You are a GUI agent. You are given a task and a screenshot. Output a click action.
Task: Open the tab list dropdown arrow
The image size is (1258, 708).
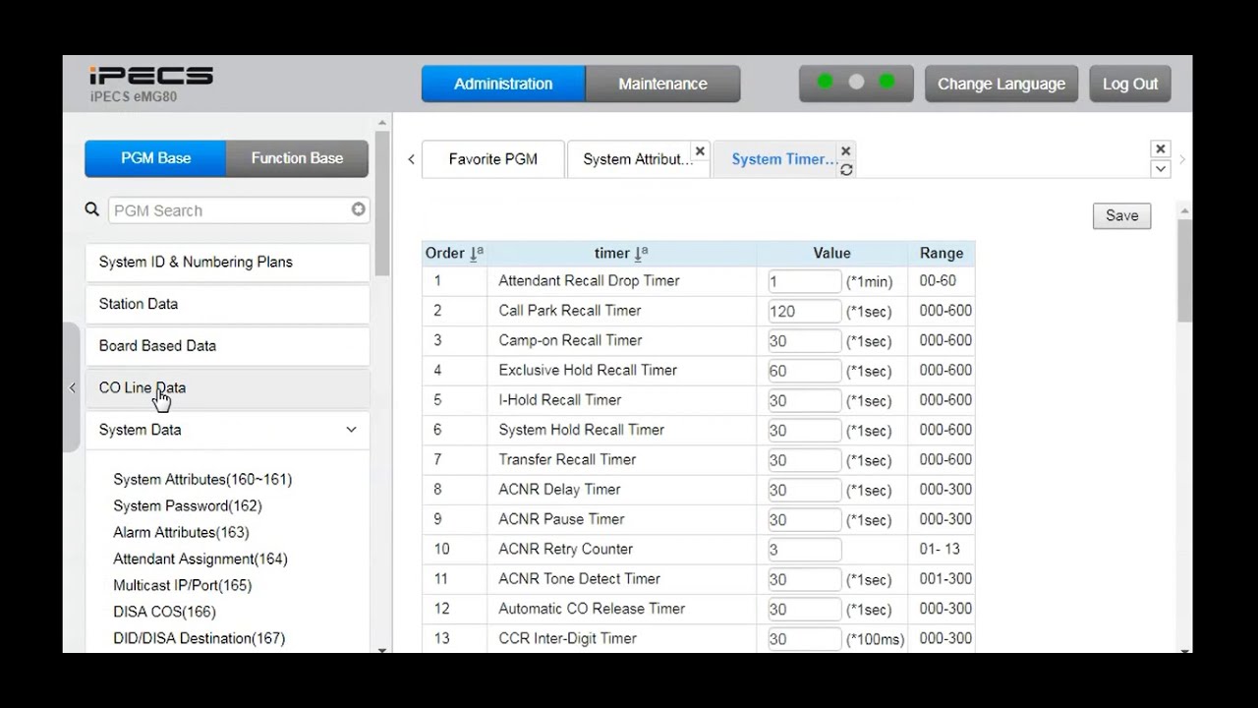(x=1161, y=168)
